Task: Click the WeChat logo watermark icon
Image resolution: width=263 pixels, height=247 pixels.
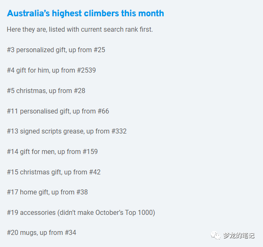Action: click(x=215, y=235)
